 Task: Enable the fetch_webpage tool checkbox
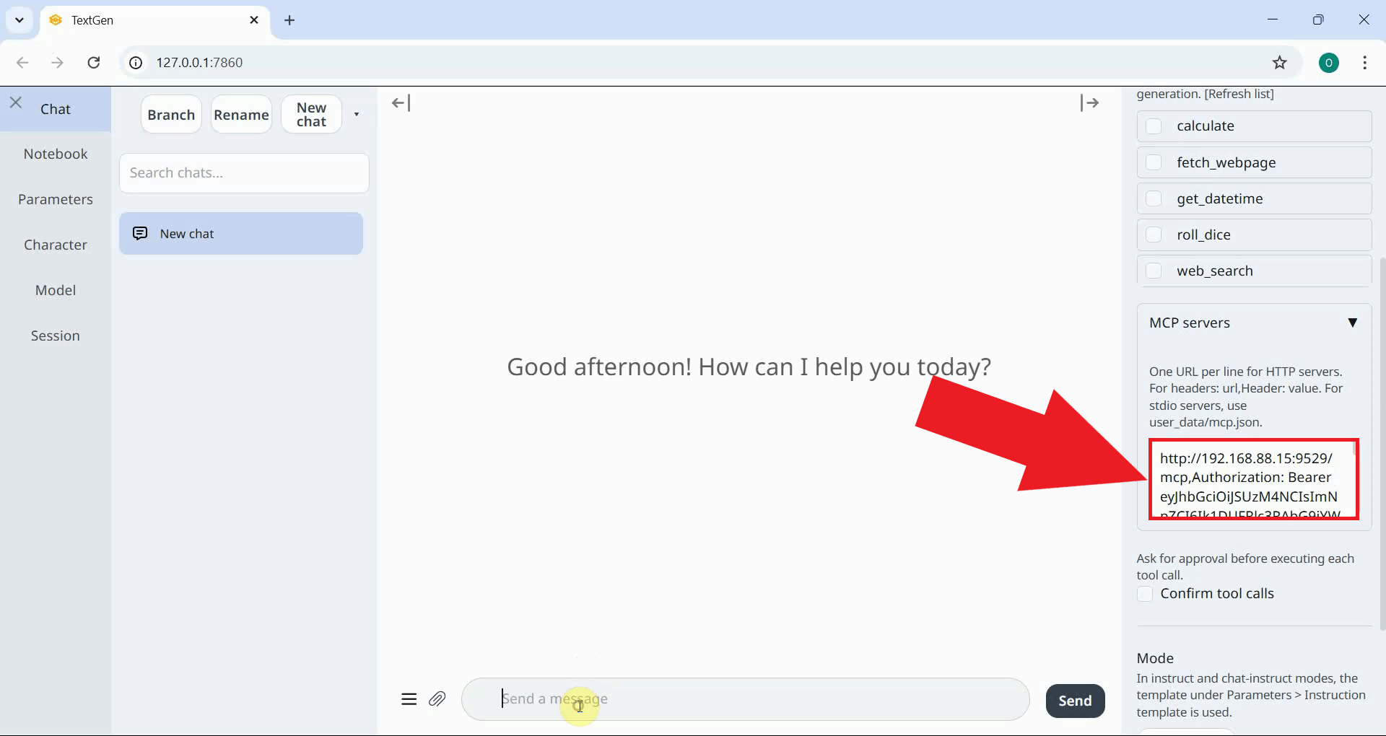pyautogui.click(x=1154, y=162)
